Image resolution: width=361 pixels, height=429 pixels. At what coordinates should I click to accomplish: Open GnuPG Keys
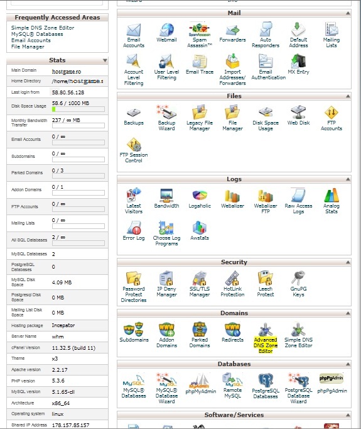(x=298, y=284)
